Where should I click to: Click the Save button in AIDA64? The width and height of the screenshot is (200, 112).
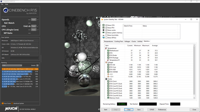coord(139,110)
